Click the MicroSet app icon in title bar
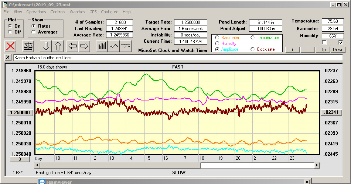 [5, 5]
